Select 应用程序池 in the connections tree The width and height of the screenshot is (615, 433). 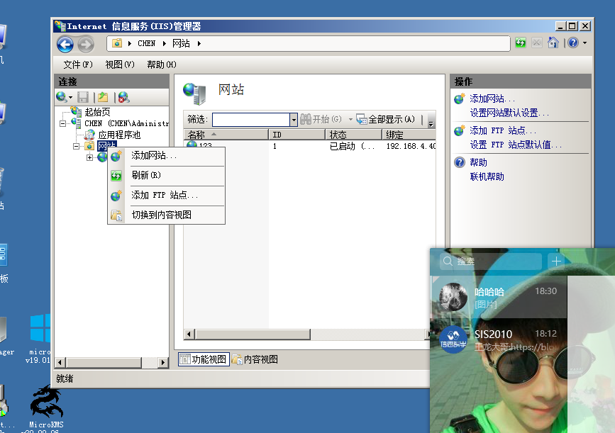click(x=119, y=135)
